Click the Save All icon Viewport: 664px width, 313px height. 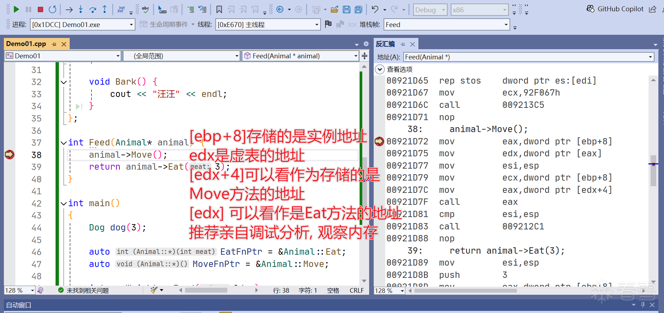359,9
